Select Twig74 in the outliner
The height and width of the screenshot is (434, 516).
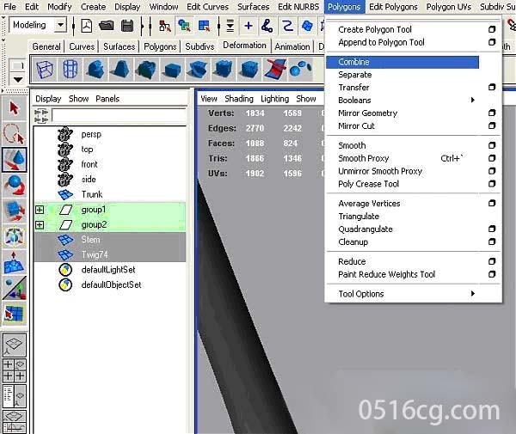(x=110, y=254)
